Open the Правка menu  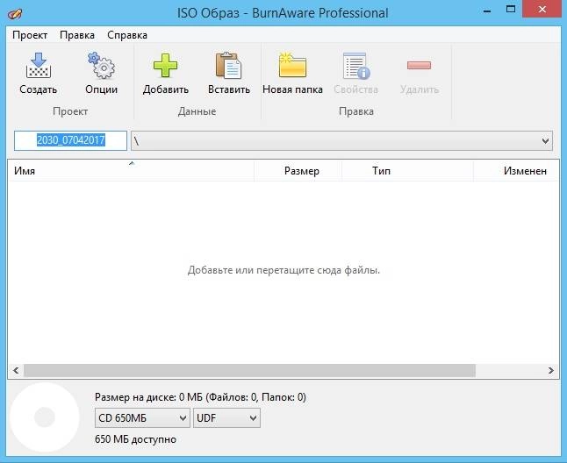pyautogui.click(x=77, y=35)
